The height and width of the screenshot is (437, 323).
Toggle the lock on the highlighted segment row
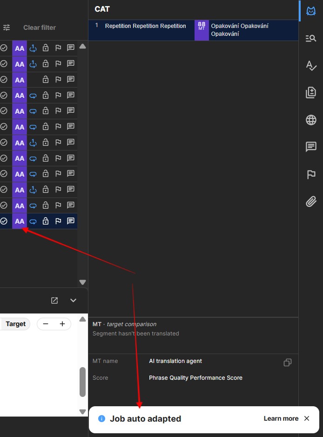46,221
